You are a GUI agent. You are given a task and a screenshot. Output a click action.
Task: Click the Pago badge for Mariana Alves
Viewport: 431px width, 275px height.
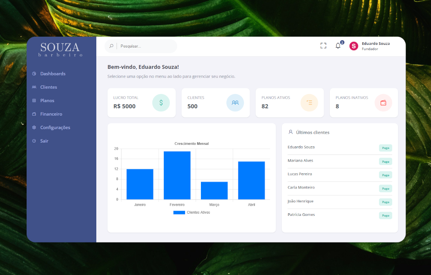pyautogui.click(x=385, y=161)
